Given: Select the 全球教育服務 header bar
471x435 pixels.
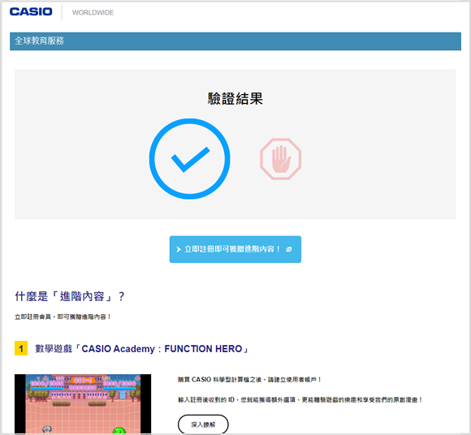Looking at the screenshot, I should [235, 41].
